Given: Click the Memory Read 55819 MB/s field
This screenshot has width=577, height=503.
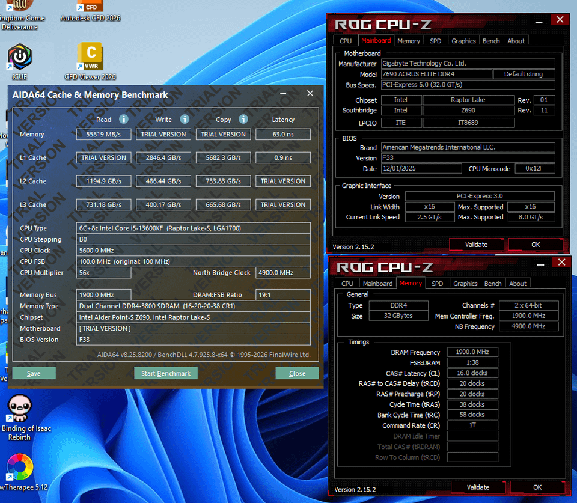Looking at the screenshot, I should pyautogui.click(x=103, y=134).
